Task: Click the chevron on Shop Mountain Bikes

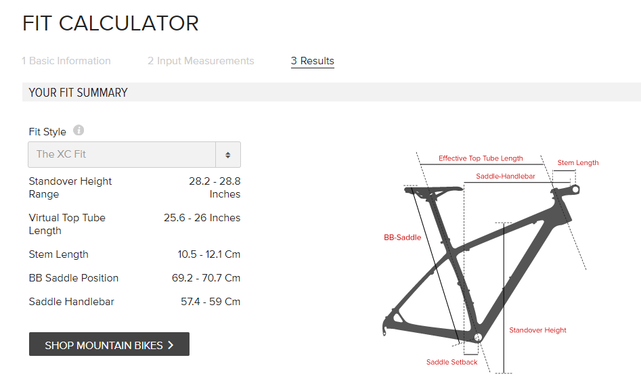Action: click(x=171, y=345)
